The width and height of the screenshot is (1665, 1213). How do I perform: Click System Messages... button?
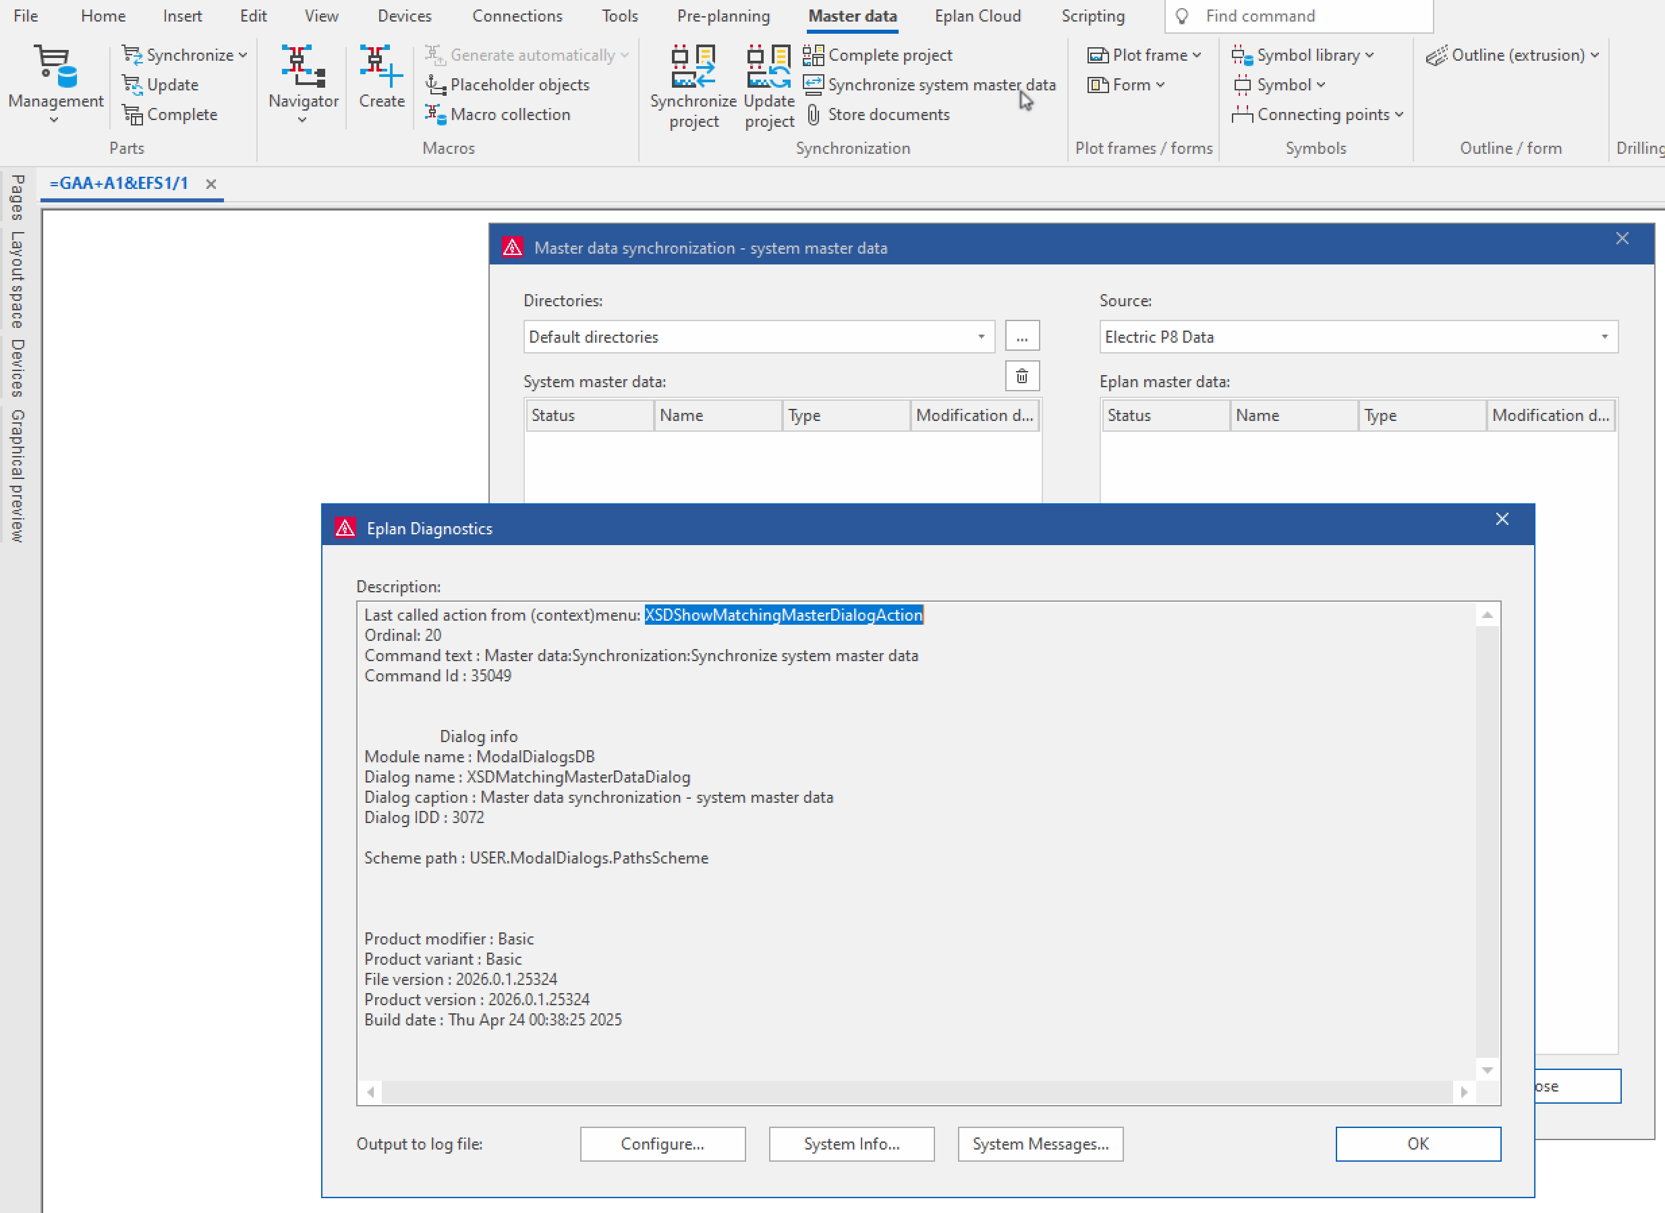click(x=1040, y=1144)
